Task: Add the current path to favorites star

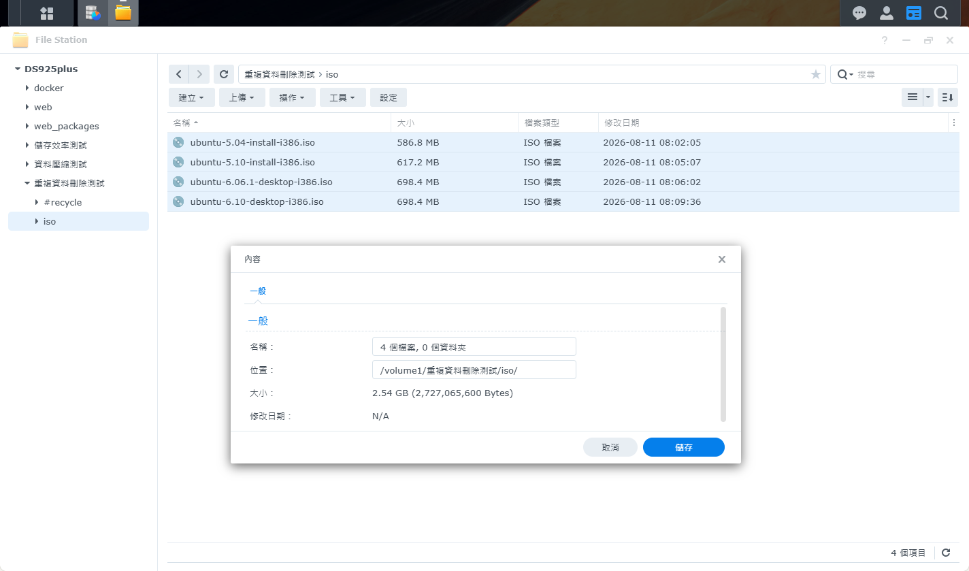Action: [x=816, y=74]
